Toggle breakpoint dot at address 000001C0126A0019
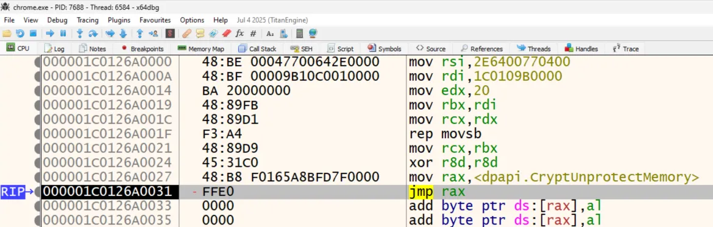713x227 pixels. click(x=37, y=105)
